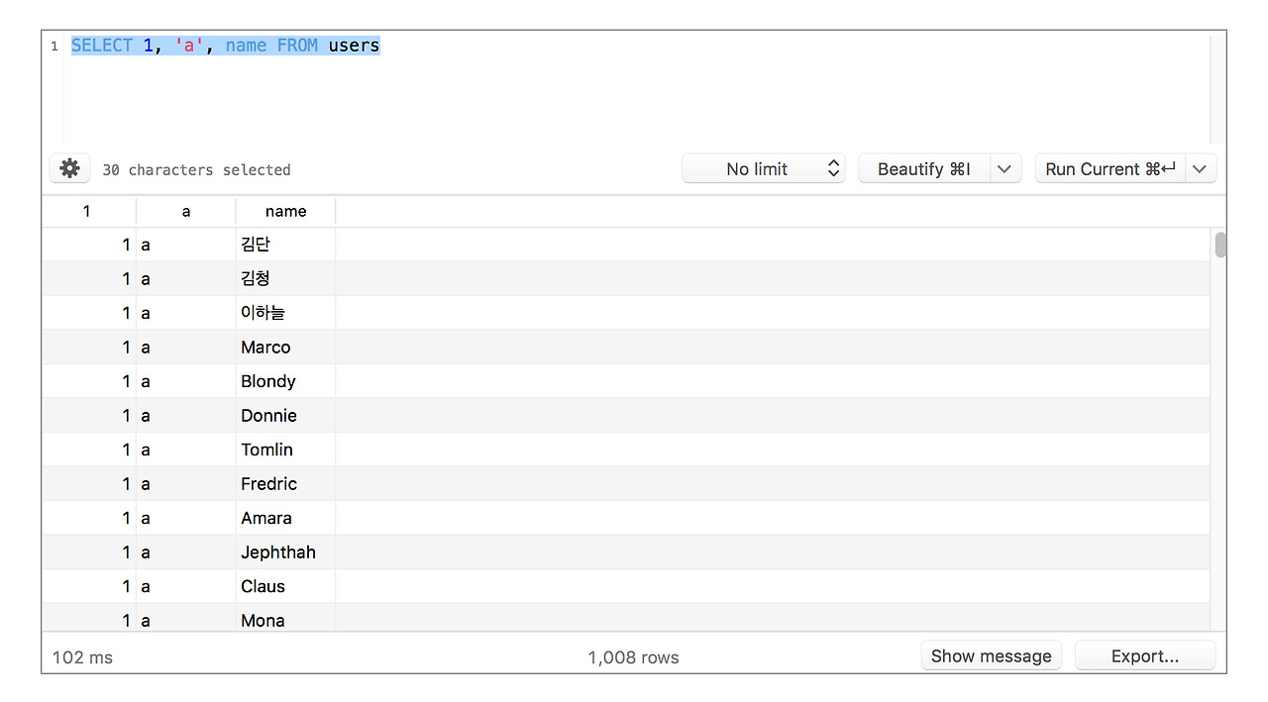Expand the Run Current options arrow
Image resolution: width=1268 pixels, height=702 pixels.
click(x=1200, y=169)
